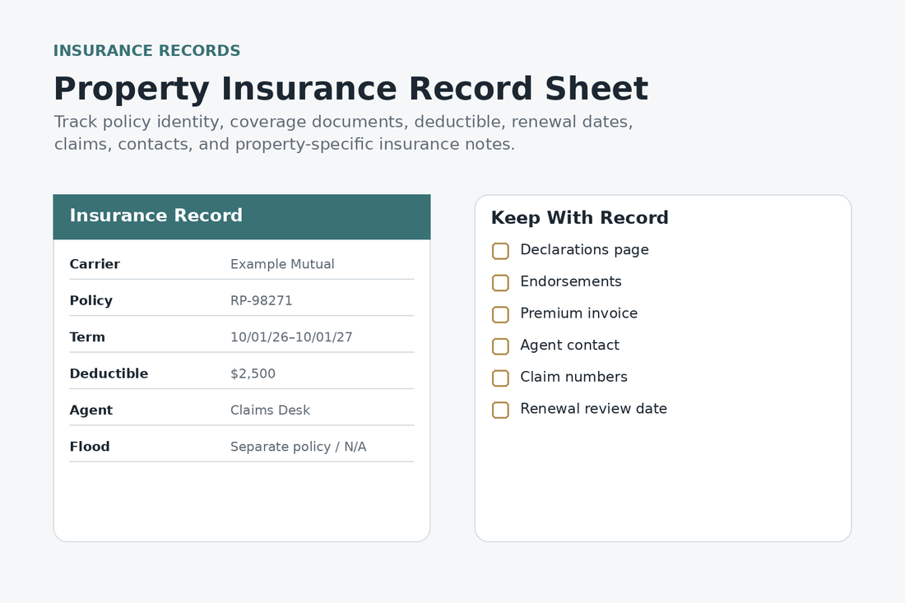
Task: Click the Carrier field label
Action: 95,264
